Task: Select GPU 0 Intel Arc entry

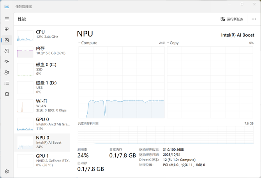Action: [42, 123]
